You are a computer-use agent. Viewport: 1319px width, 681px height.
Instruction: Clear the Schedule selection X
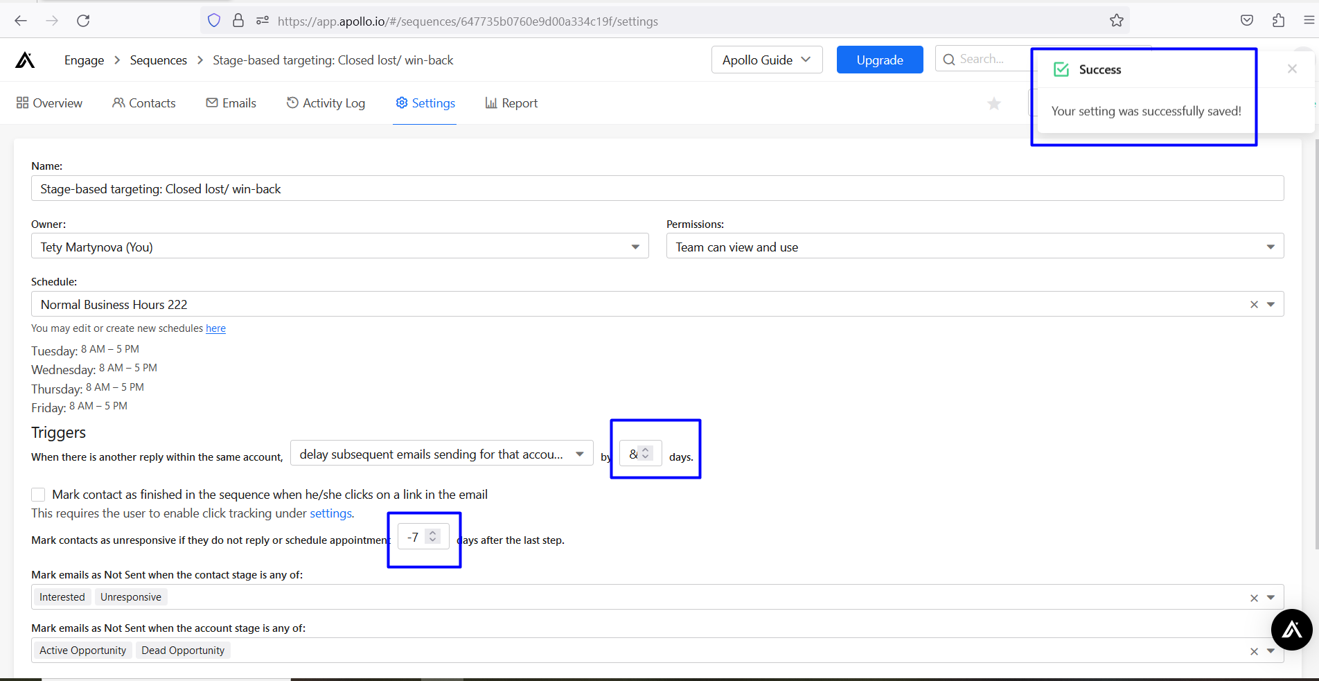[x=1254, y=305]
